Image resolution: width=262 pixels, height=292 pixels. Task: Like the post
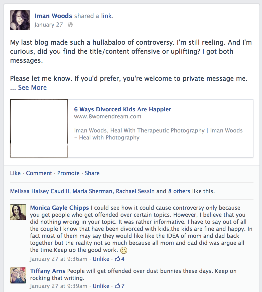click(x=15, y=173)
